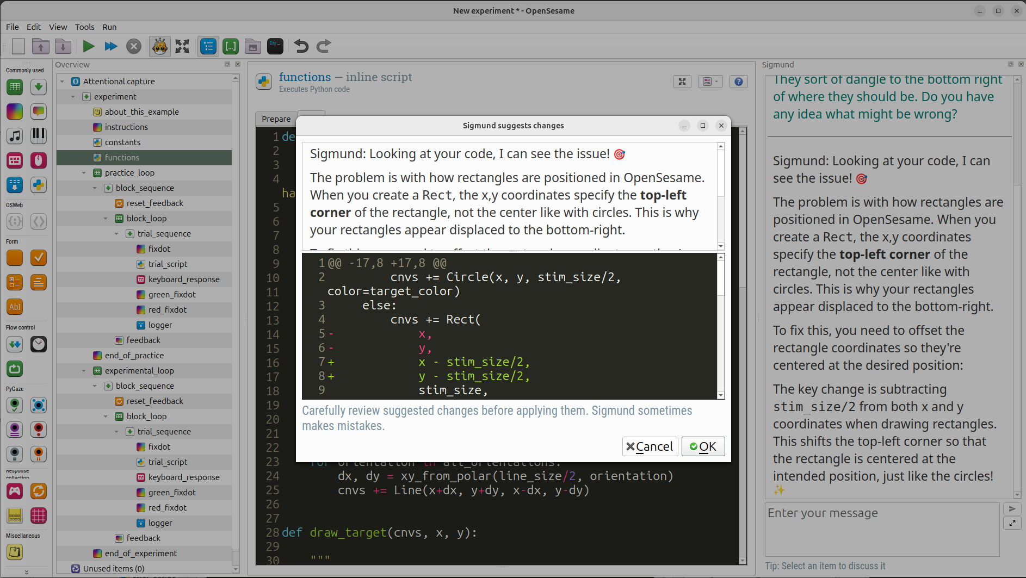1026x578 pixels.
Task: Open the view dropdown next to help
Action: coord(710,82)
